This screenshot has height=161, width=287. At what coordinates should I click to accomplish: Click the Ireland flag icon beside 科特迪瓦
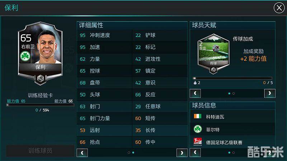tap(198, 116)
